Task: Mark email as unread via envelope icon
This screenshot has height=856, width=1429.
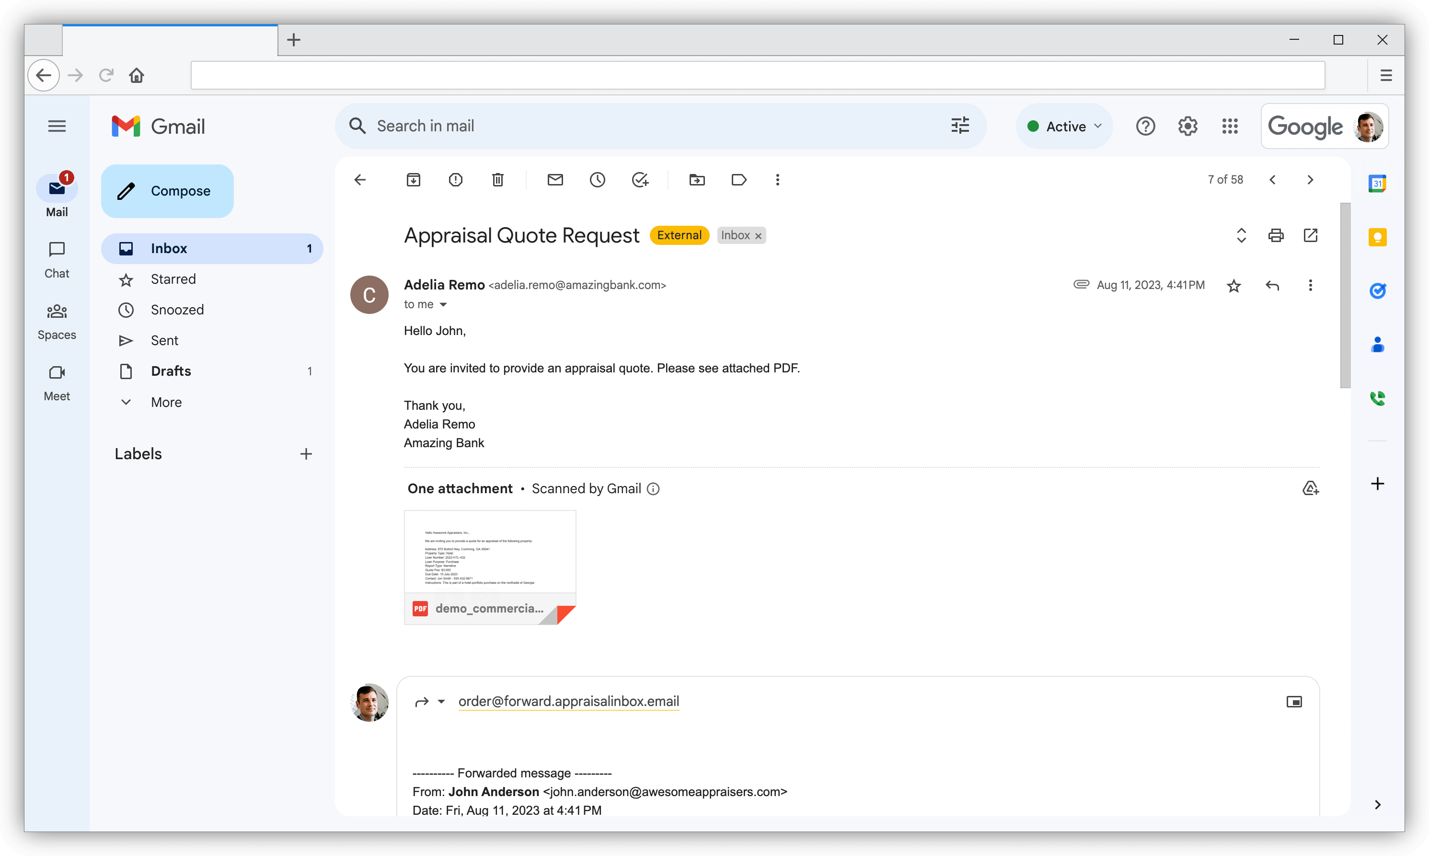Action: tap(555, 180)
